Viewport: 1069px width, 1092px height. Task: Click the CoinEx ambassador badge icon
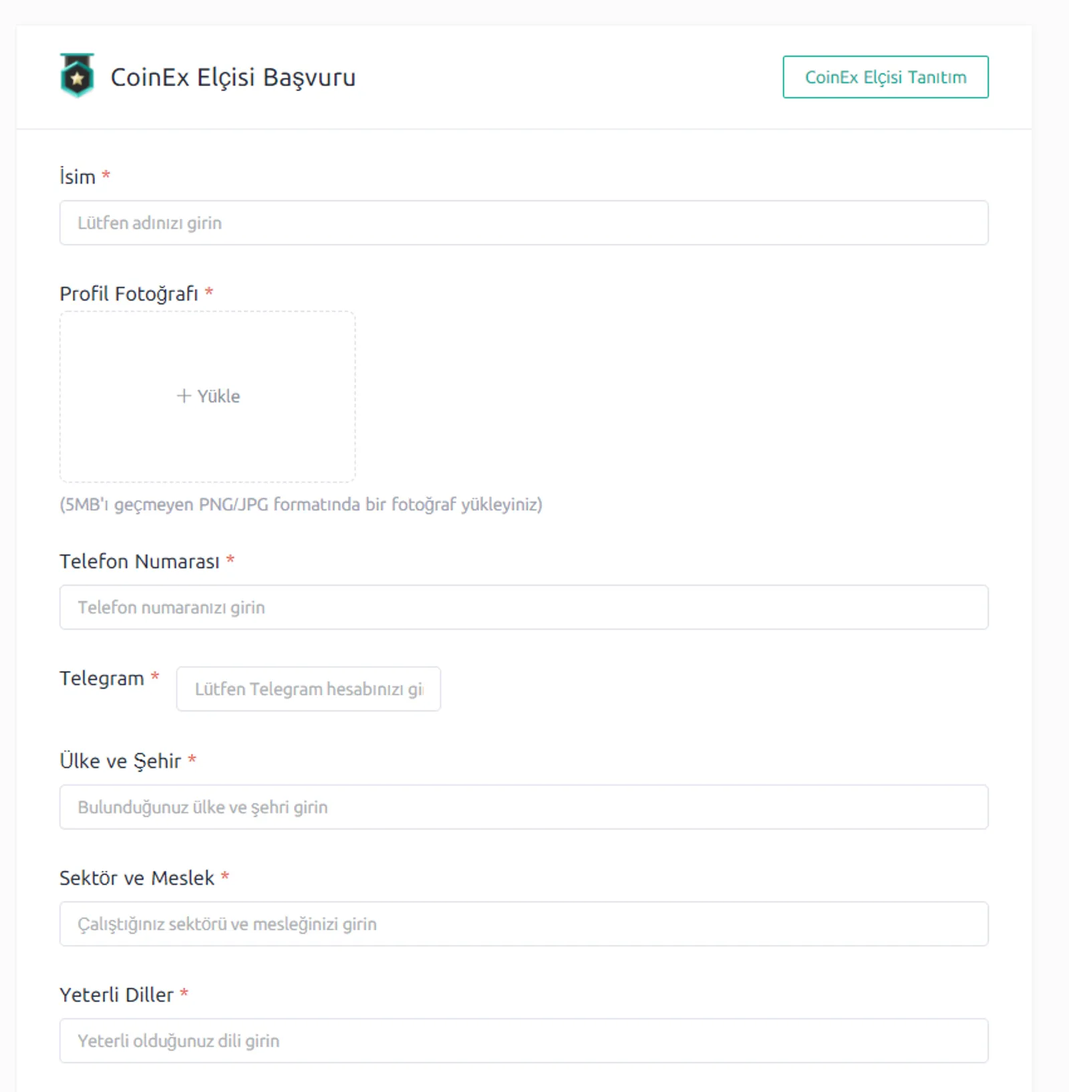[77, 76]
